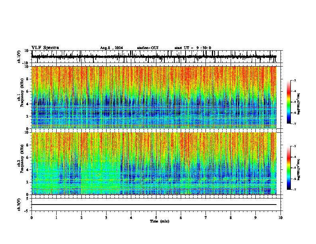Screen dimensions: 316x244
Task: Click the time-axis tick label "1" minute
Action: point(56,218)
